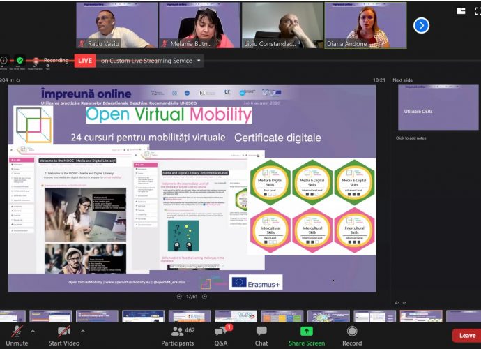Click the pink Intercultural Skills advanced-level badge
The width and height of the screenshot is (481, 349).
354,230
